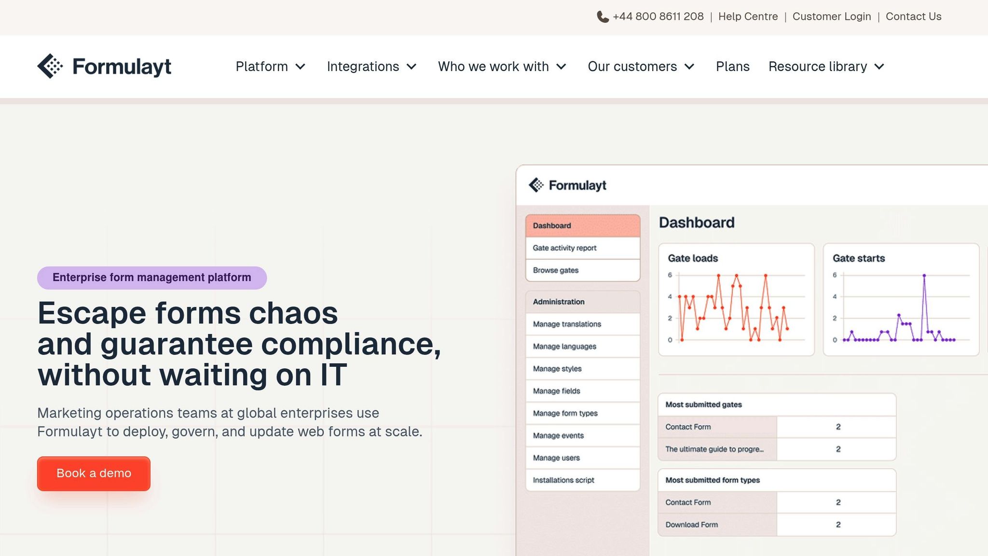Viewport: 988px width, 556px height.
Task: Open the Help Centre link
Action: (748, 17)
